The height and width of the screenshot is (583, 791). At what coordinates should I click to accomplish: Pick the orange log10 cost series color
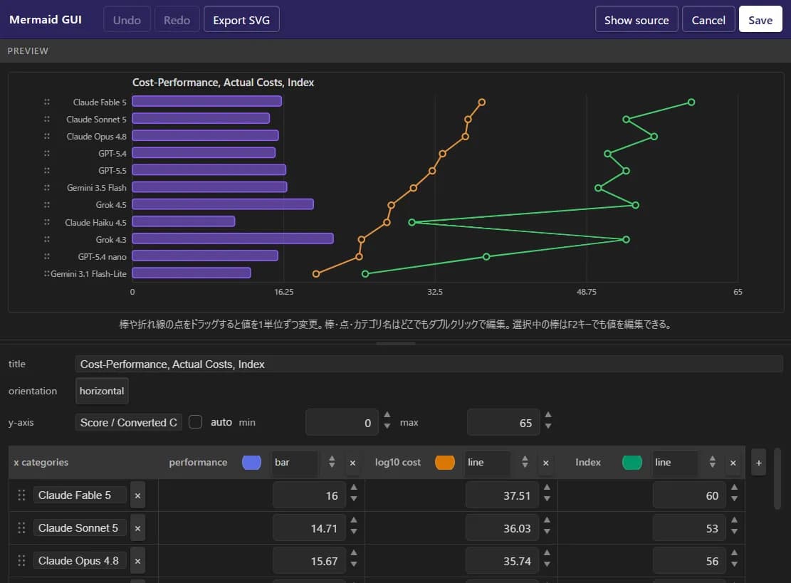point(445,463)
